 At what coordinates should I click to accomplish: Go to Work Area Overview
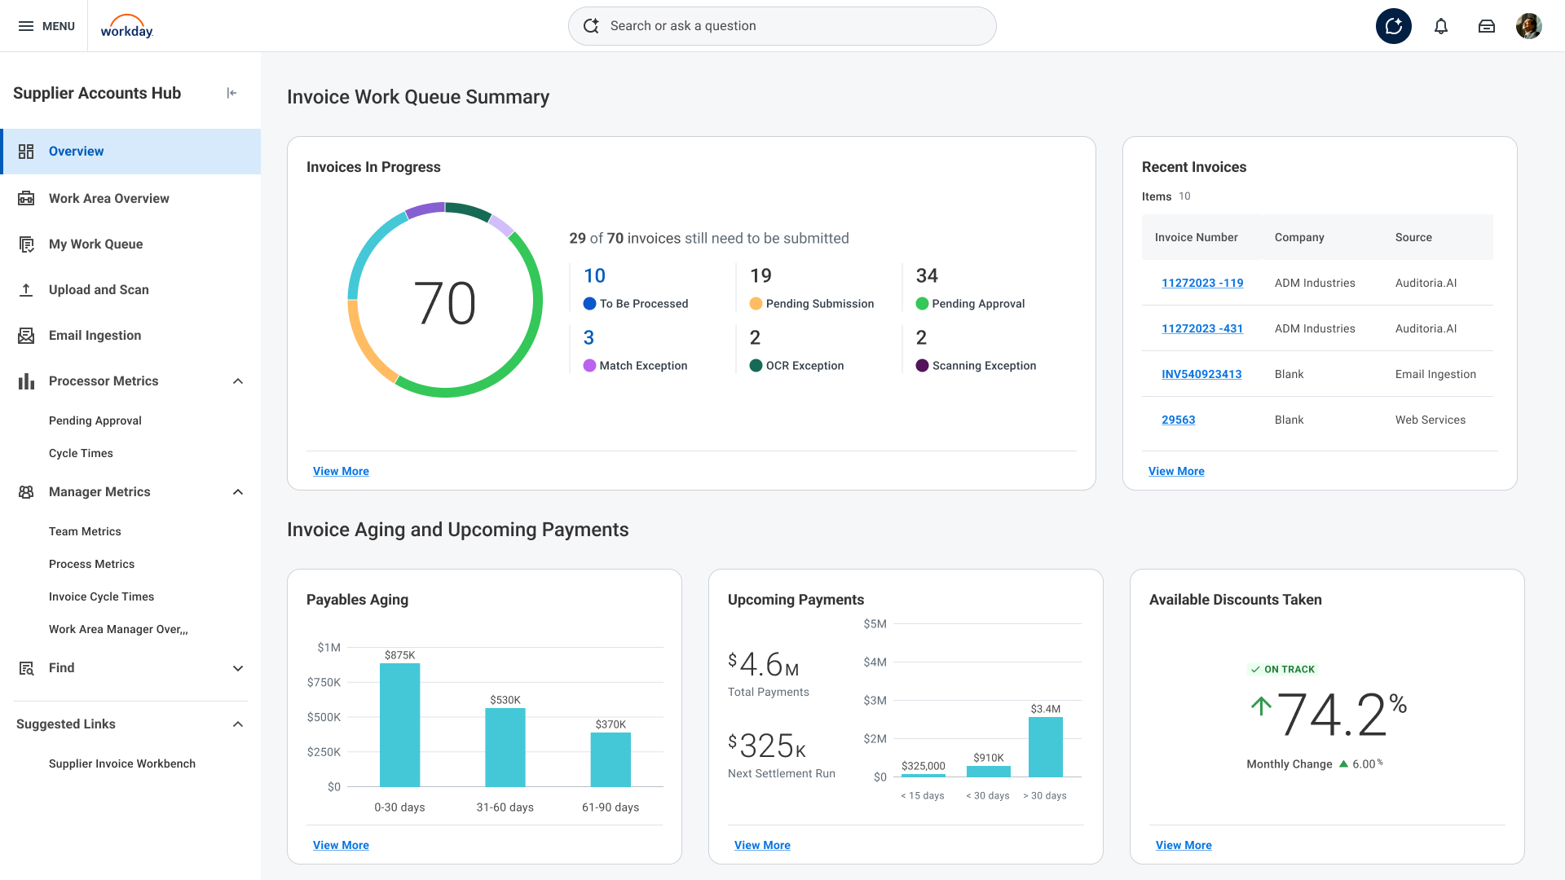coord(108,199)
